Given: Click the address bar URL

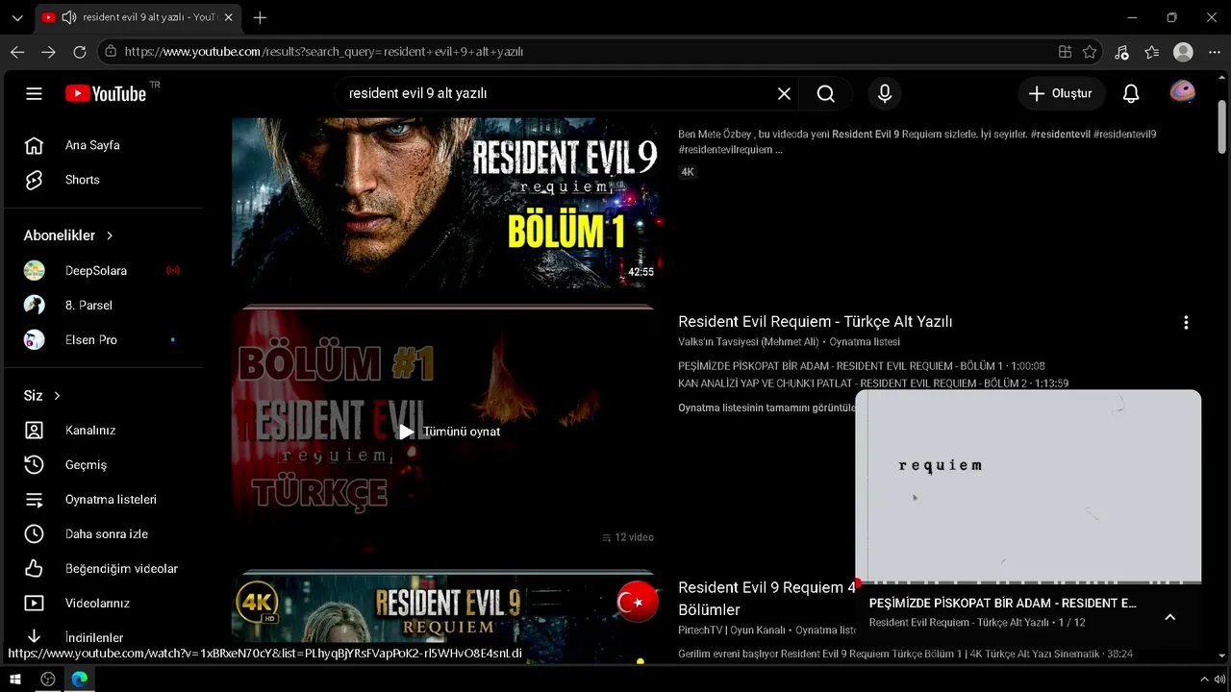Looking at the screenshot, I should tap(324, 52).
